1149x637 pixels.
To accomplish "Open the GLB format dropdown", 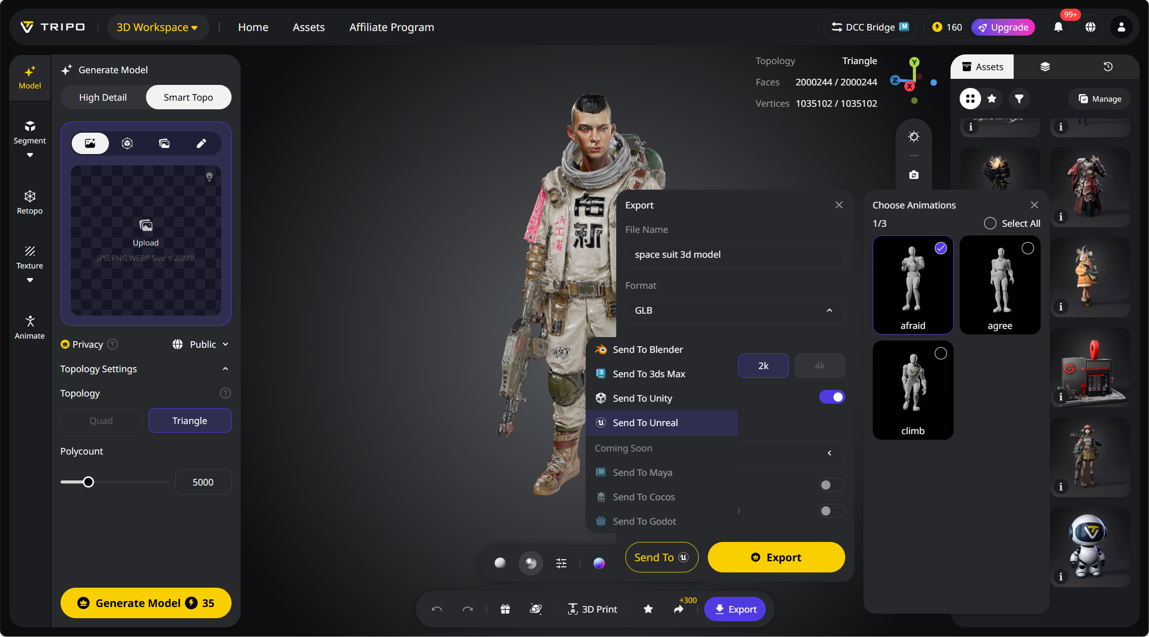I will pos(734,310).
